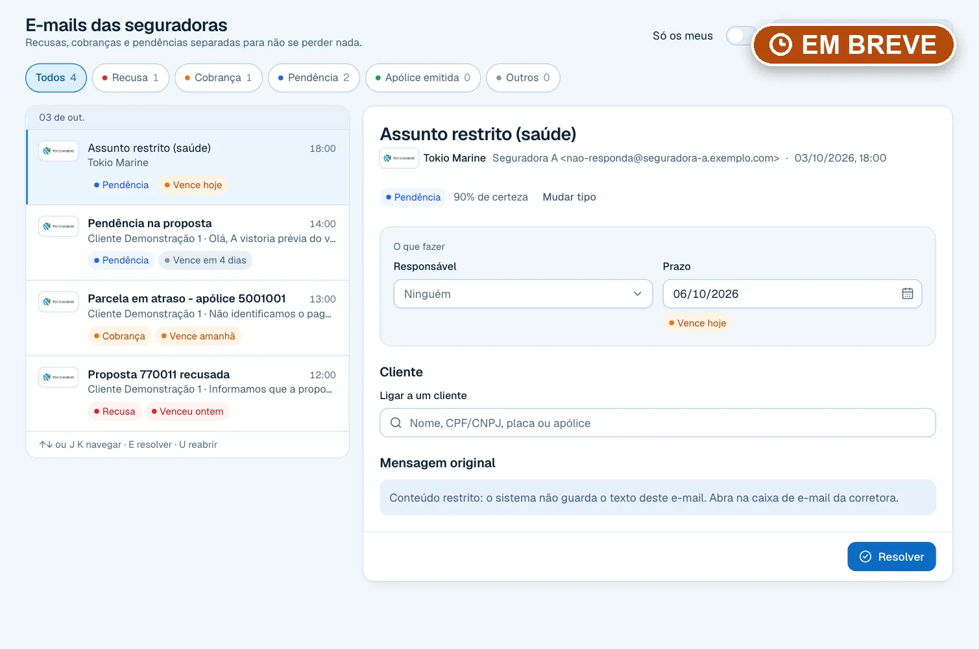The width and height of the screenshot is (979, 649).
Task: Click the insurer logo beside Proposta 770011 recusada
Action: coord(58,377)
